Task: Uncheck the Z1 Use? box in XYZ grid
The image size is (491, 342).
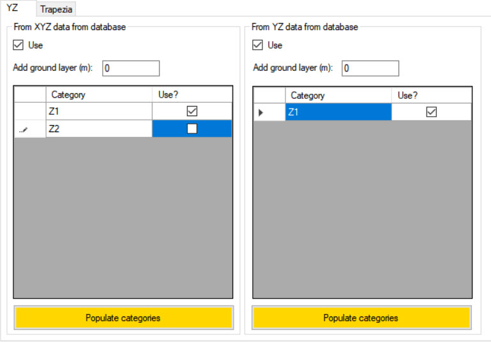Action: tap(192, 111)
